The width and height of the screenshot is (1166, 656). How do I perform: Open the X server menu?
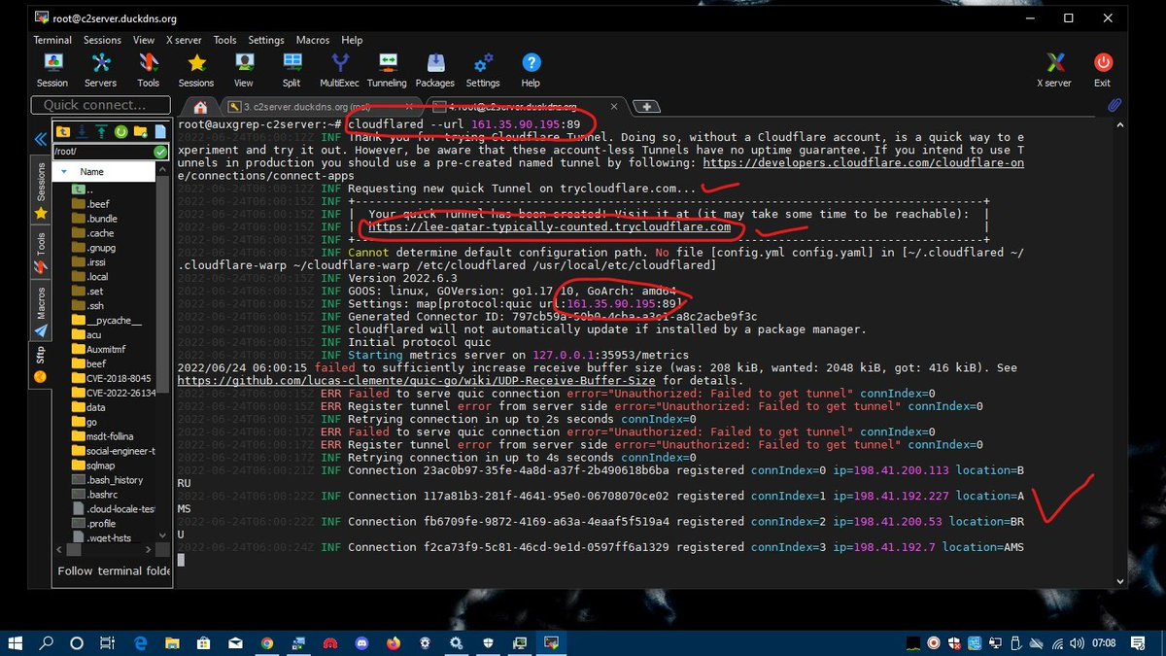click(184, 40)
